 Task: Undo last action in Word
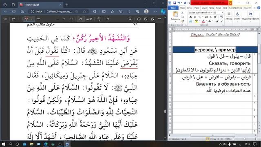(x=179, y=3)
